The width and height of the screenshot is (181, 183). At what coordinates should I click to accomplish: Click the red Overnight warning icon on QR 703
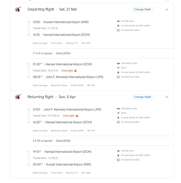point(75,71)
